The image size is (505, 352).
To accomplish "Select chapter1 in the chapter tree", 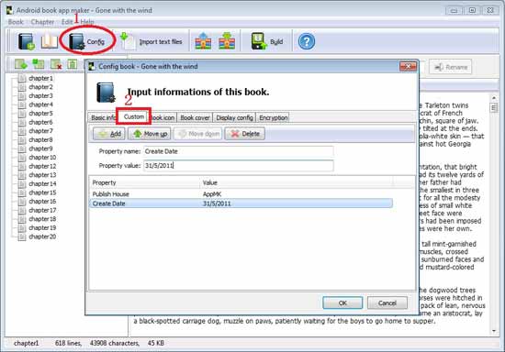I will (40, 79).
